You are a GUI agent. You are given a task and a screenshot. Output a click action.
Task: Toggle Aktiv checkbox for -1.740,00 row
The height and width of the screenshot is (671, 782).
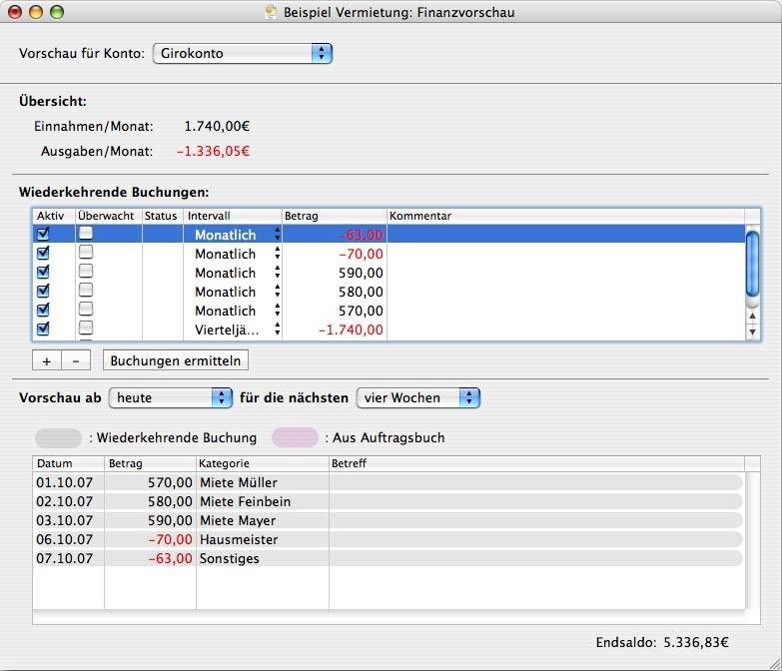(x=43, y=329)
